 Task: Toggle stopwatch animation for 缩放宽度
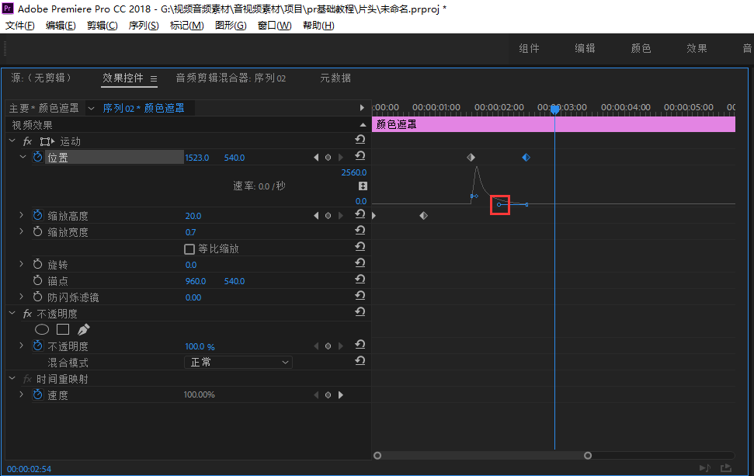pyautogui.click(x=37, y=231)
